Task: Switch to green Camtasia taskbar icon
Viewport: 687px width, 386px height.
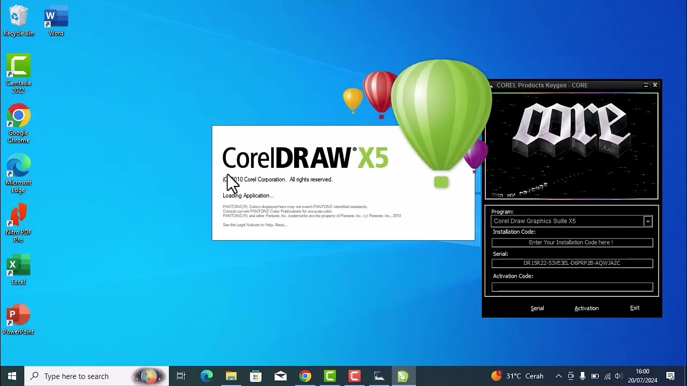Action: pos(330,376)
